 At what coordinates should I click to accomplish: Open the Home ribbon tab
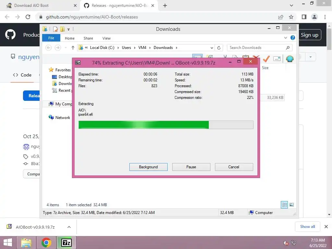pyautogui.click(x=70, y=38)
